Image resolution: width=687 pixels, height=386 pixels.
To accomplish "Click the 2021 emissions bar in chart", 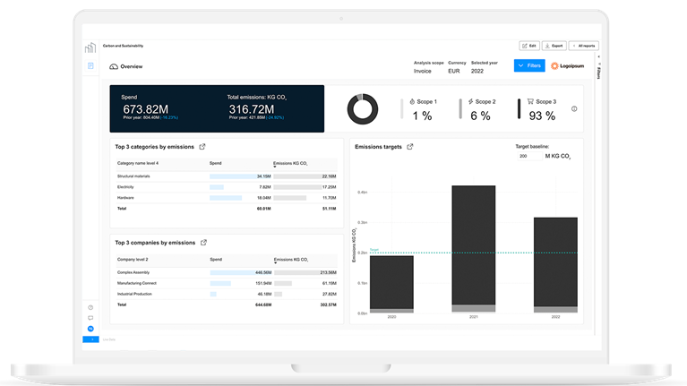I will tap(474, 248).
